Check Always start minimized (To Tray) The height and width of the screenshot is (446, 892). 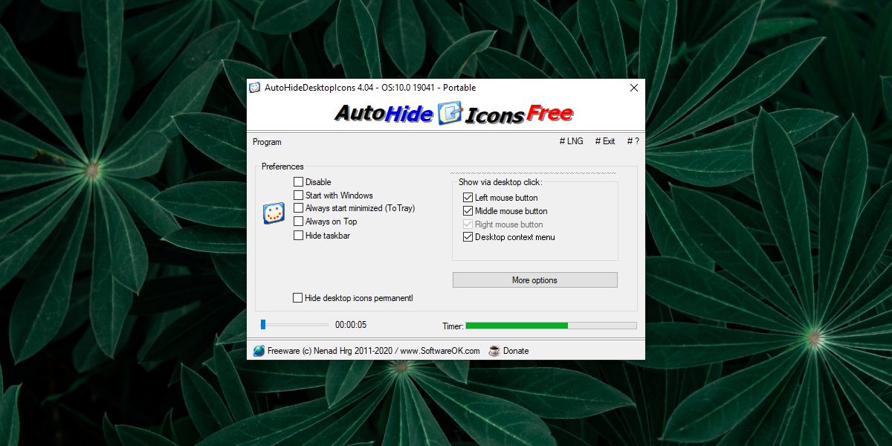point(298,208)
